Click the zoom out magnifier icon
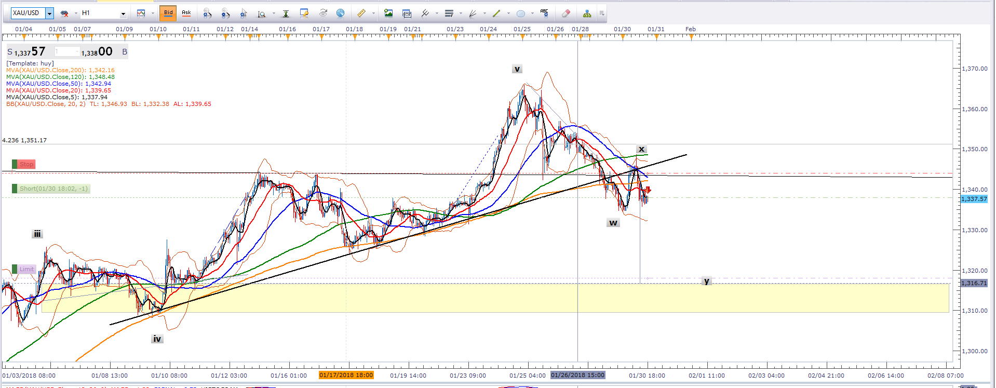 click(x=225, y=14)
